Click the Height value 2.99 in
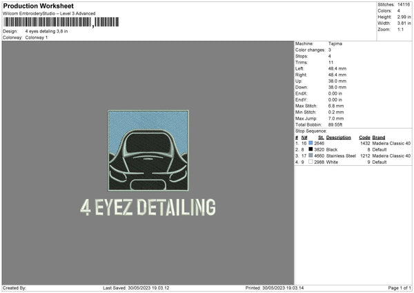 click(x=404, y=17)
